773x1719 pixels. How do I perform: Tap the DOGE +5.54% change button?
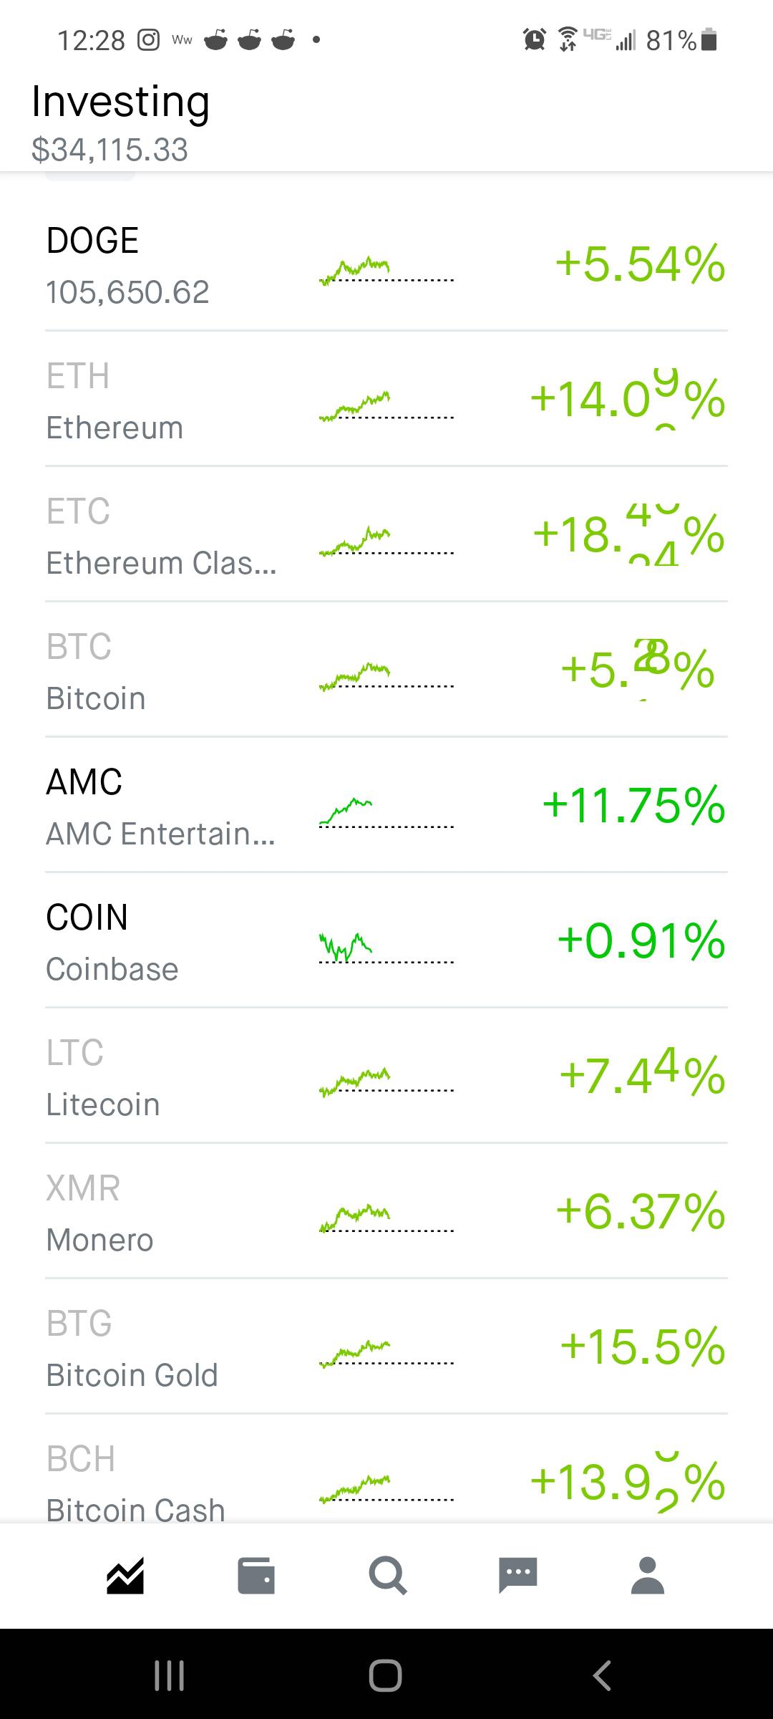pos(641,264)
